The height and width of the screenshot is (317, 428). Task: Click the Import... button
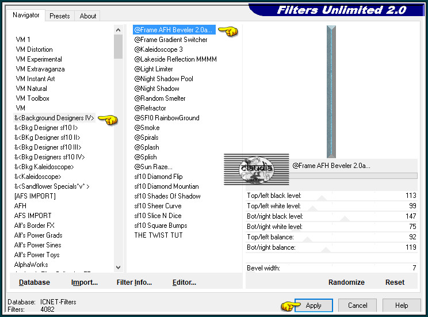[x=85, y=282]
